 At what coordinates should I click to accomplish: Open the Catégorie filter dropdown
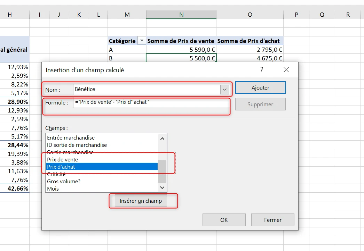click(x=142, y=41)
